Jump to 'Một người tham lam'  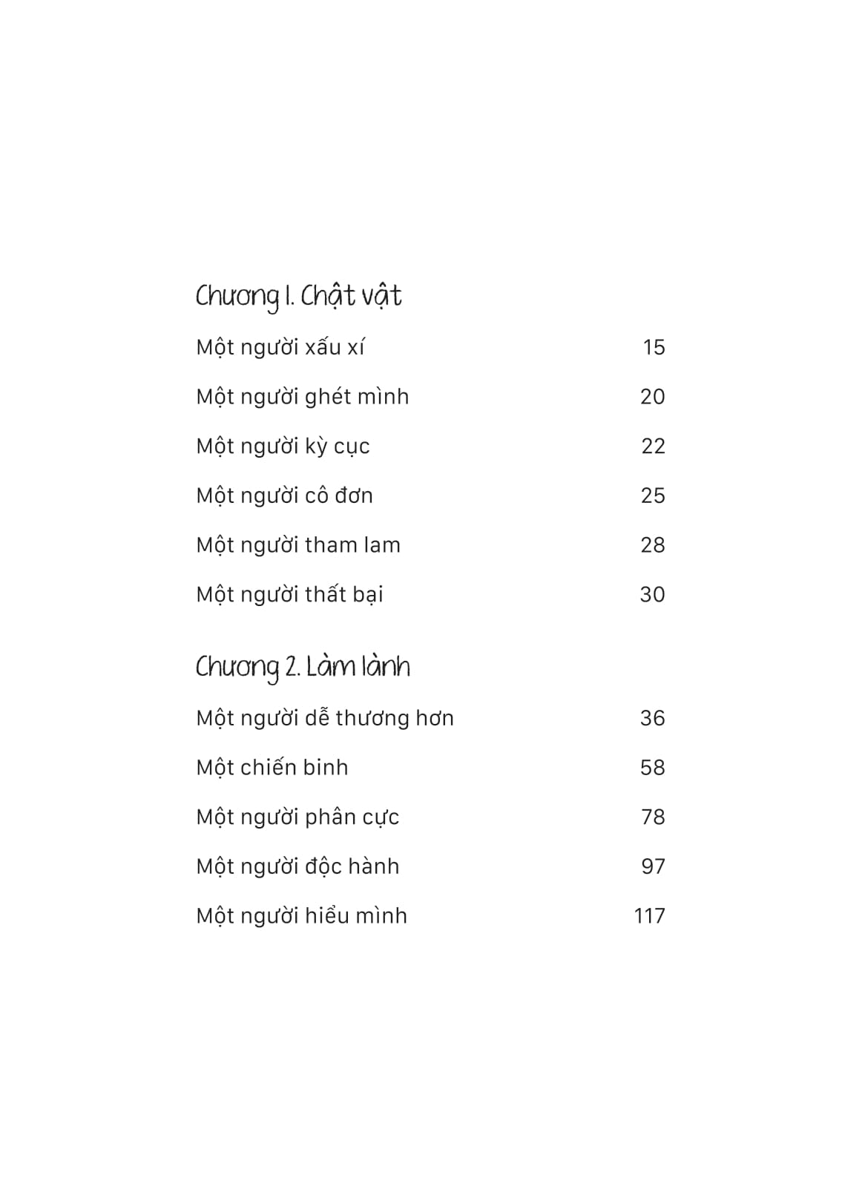298,545
